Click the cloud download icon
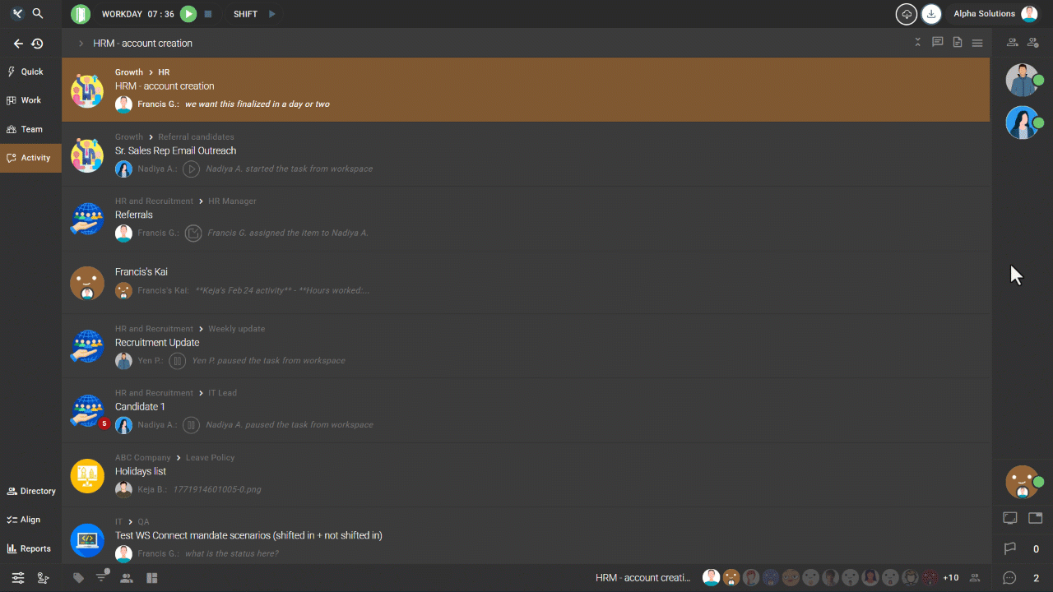This screenshot has width=1053, height=592. point(906,14)
